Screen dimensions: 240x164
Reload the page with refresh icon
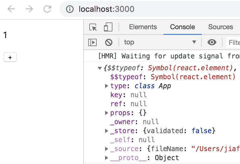(47, 9)
